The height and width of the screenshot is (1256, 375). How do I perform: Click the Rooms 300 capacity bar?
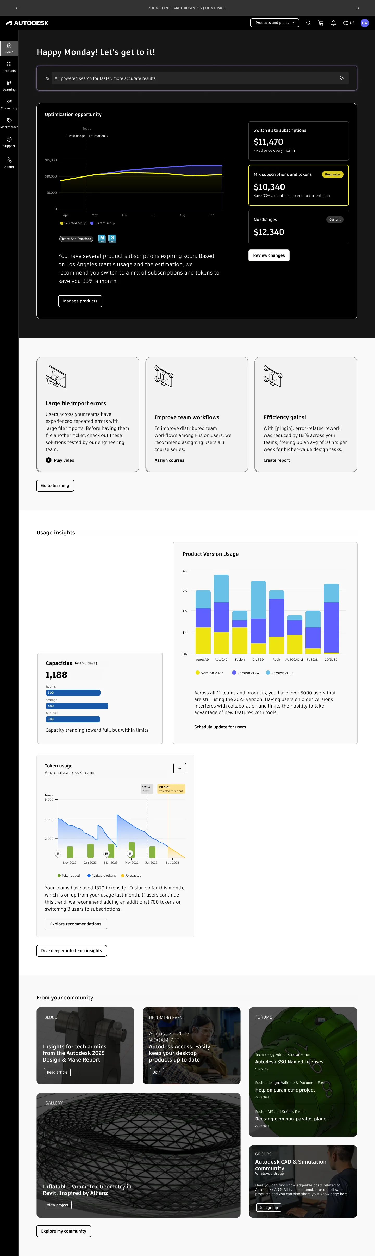click(x=73, y=693)
